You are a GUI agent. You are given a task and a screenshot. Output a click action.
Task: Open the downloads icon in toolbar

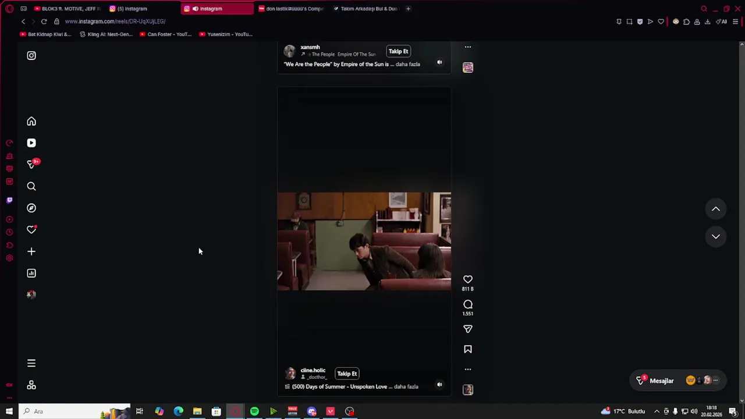(x=707, y=22)
